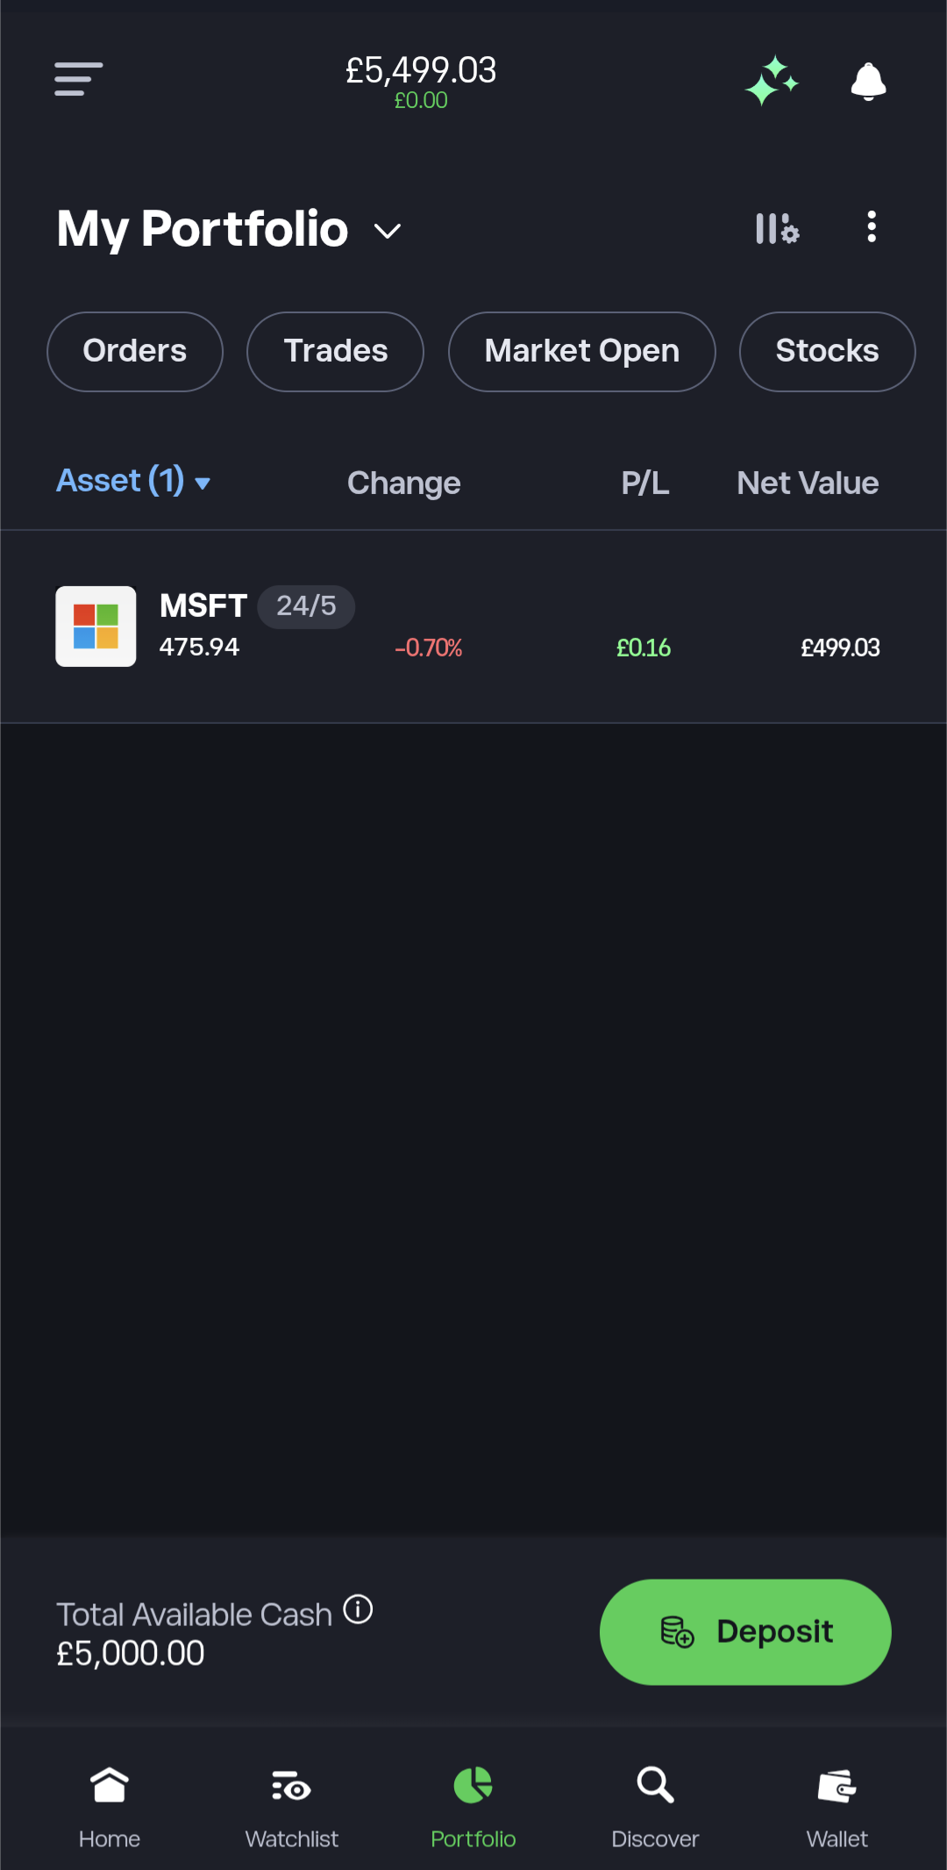Open the MSFT position row

click(526, 627)
